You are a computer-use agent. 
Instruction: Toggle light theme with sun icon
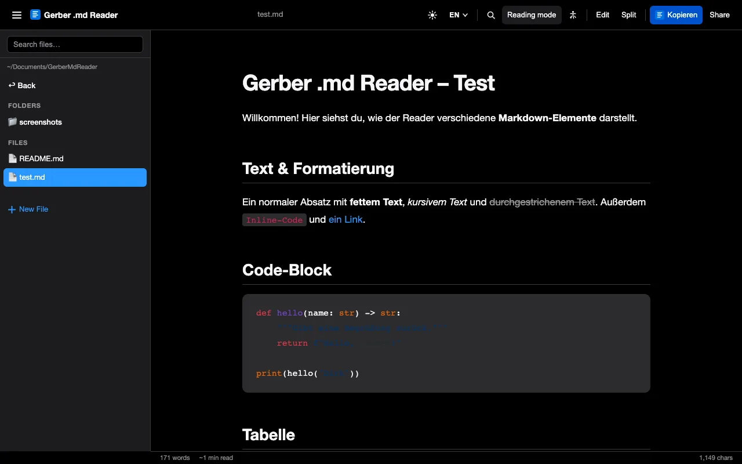432,15
